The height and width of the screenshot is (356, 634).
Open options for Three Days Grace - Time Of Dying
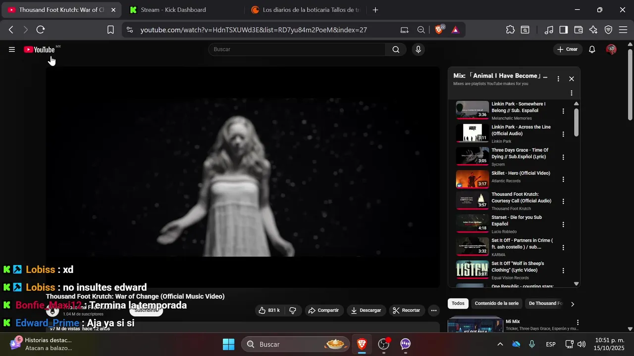tap(563, 157)
